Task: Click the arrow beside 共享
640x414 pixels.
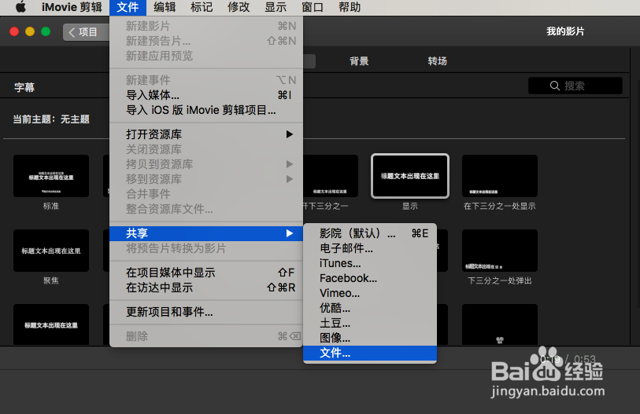Action: coord(290,233)
